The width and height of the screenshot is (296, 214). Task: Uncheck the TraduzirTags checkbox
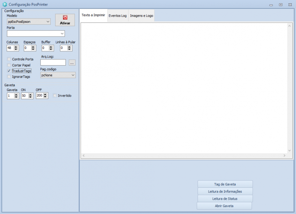pos(9,71)
